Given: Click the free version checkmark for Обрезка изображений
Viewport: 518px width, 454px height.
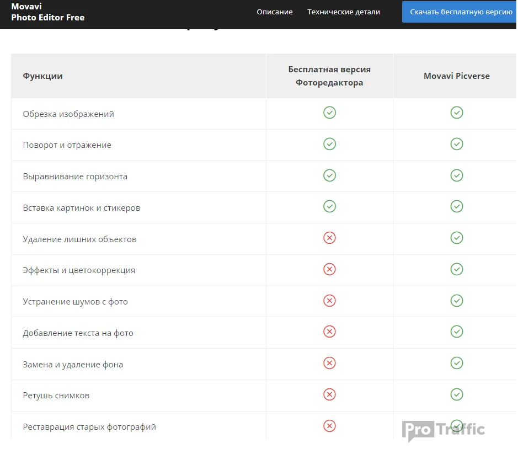Looking at the screenshot, I should tap(329, 113).
